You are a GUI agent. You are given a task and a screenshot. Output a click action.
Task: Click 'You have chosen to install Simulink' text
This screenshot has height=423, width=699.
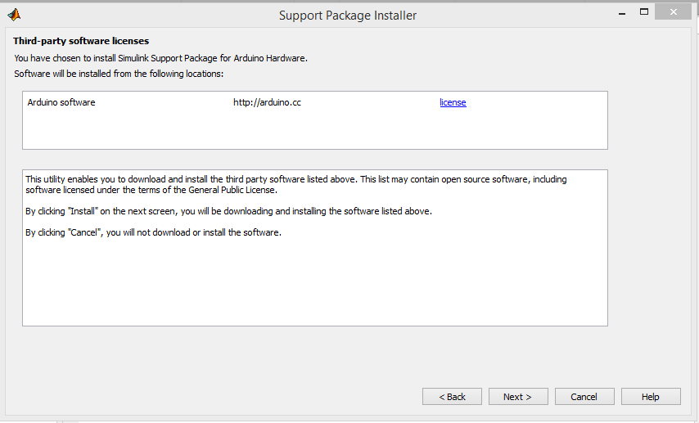click(161, 58)
